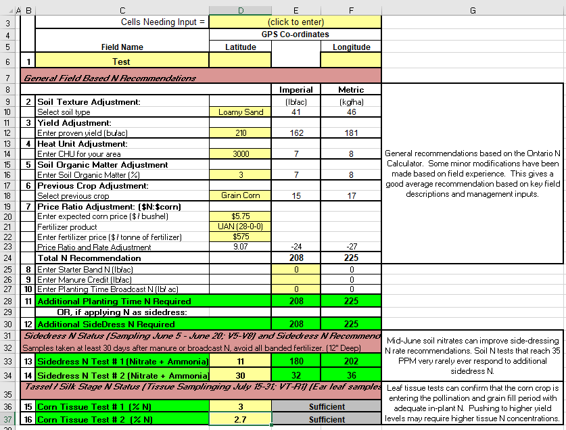566x430 pixels.
Task: Click the Yield Adjustment imperial value 162
Action: (296, 133)
